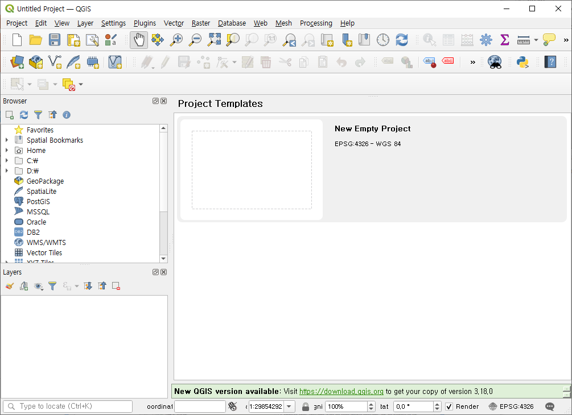Open the Processing Toolbox gear icon
The height and width of the screenshot is (415, 572).
tap(486, 40)
